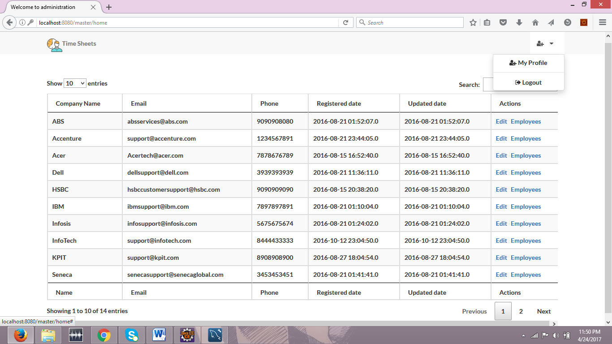Open the downloads arrow icon
This screenshot has width=612, height=344.
pos(519,23)
